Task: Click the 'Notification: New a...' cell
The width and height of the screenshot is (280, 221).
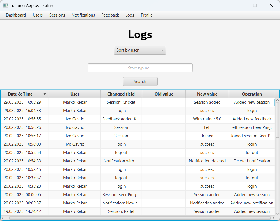Action: tap(121, 203)
